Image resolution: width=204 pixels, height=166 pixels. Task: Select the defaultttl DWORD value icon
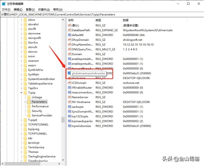[x=70, y=35]
